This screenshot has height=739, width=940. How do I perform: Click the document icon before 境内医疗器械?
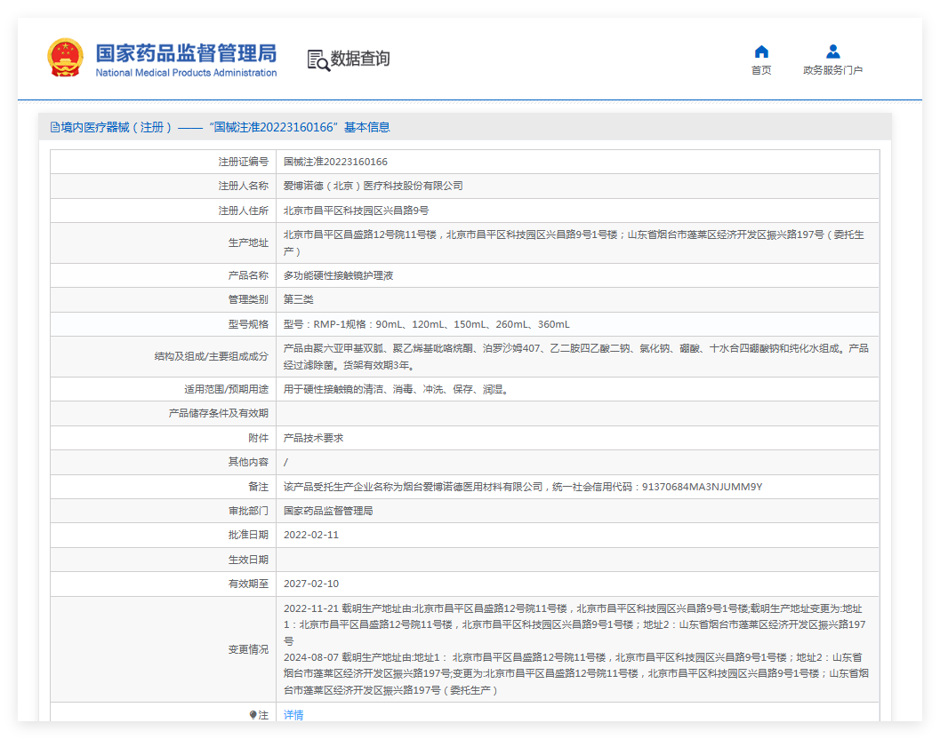(x=54, y=128)
